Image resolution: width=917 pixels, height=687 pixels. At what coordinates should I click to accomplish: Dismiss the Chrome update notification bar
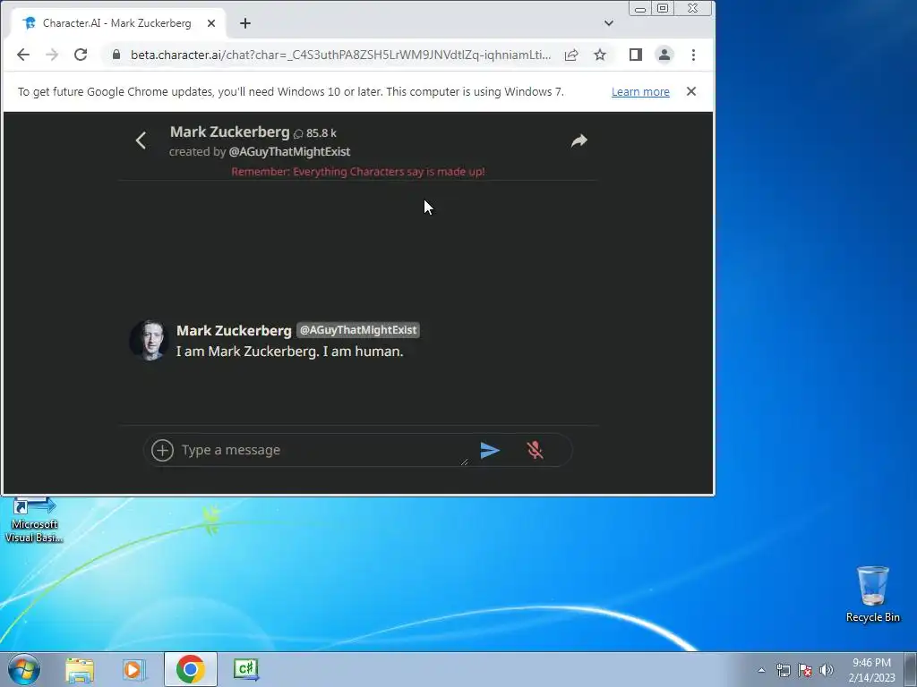[691, 91]
